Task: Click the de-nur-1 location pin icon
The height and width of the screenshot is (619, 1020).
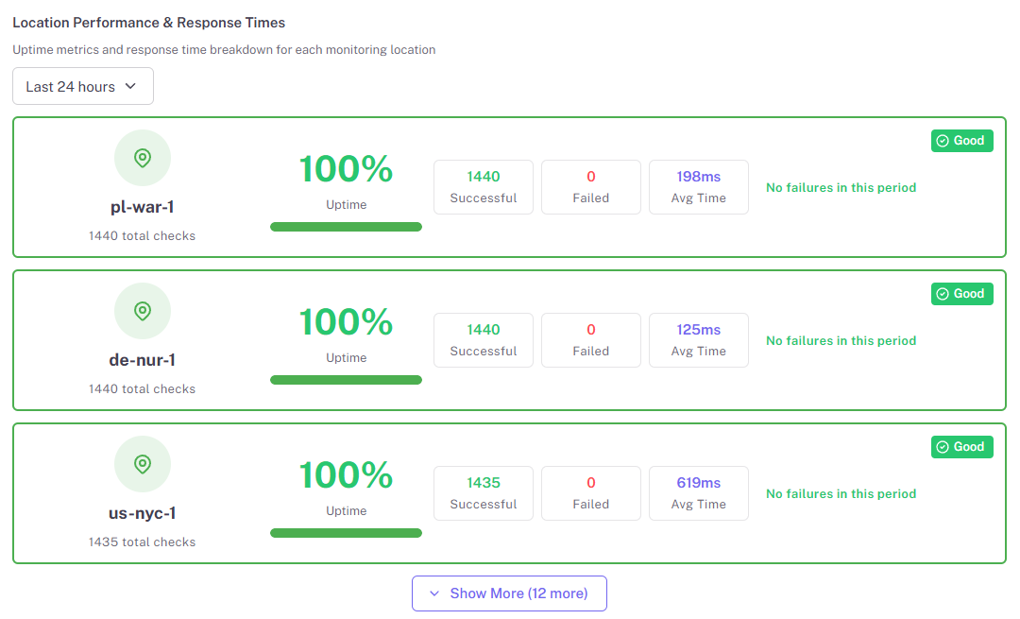Action: pos(143,311)
